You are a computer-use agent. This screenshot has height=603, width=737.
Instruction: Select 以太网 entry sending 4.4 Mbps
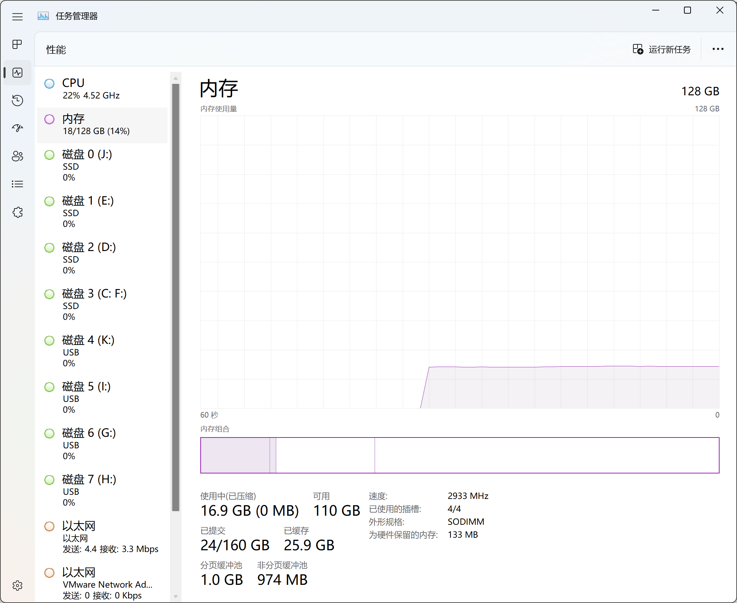click(102, 537)
